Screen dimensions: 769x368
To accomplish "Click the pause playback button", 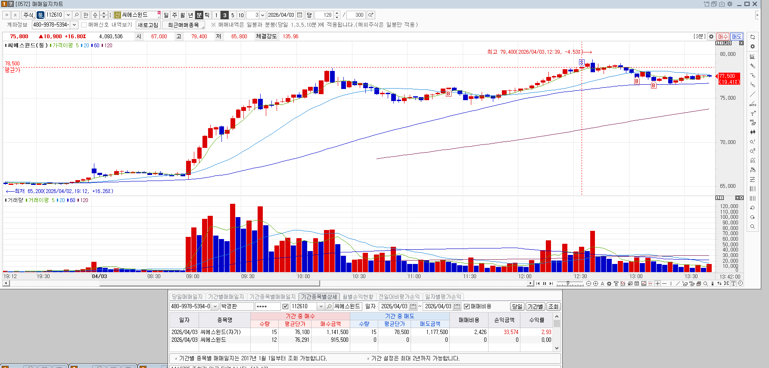I will pyautogui.click(x=545, y=284).
